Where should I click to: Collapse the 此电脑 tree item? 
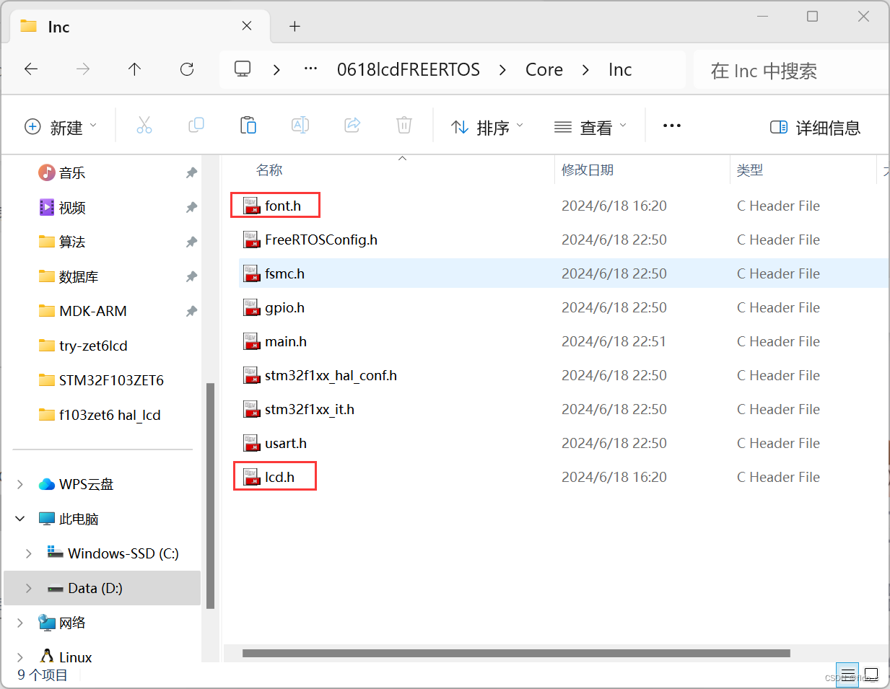[x=19, y=518]
